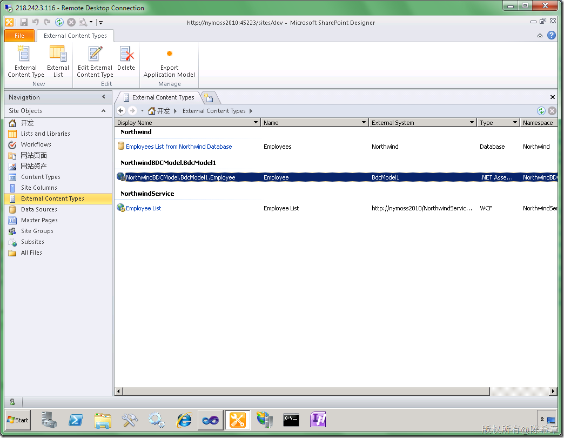Open the Help icon
The height and width of the screenshot is (438, 564).
(552, 35)
